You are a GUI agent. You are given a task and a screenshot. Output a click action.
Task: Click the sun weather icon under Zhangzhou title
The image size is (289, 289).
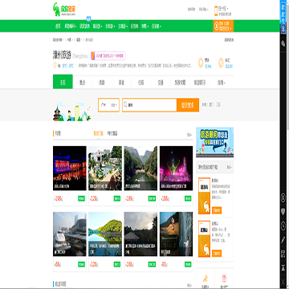click(55, 65)
